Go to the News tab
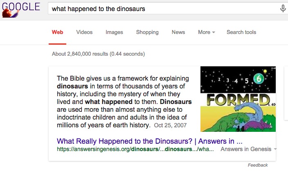The height and width of the screenshot is (174, 288). 178,32
